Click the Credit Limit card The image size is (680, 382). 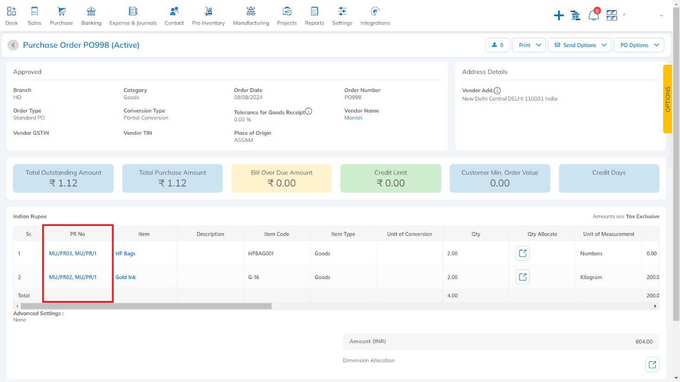(x=391, y=178)
